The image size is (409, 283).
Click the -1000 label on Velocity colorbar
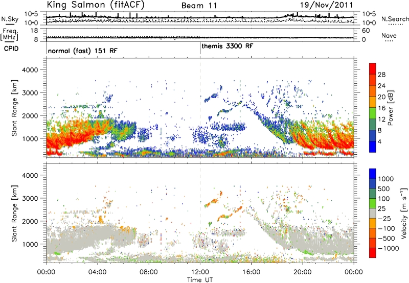[388, 248]
